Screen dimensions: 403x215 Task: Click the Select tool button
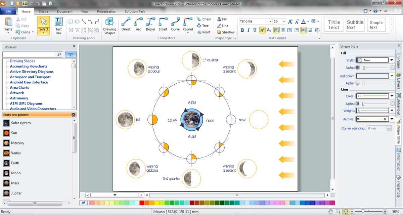pos(44,26)
